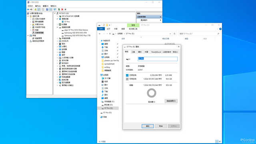Click the red X uninstall device toolbar icon
This screenshot has width=256, height=144.
tap(62, 10)
